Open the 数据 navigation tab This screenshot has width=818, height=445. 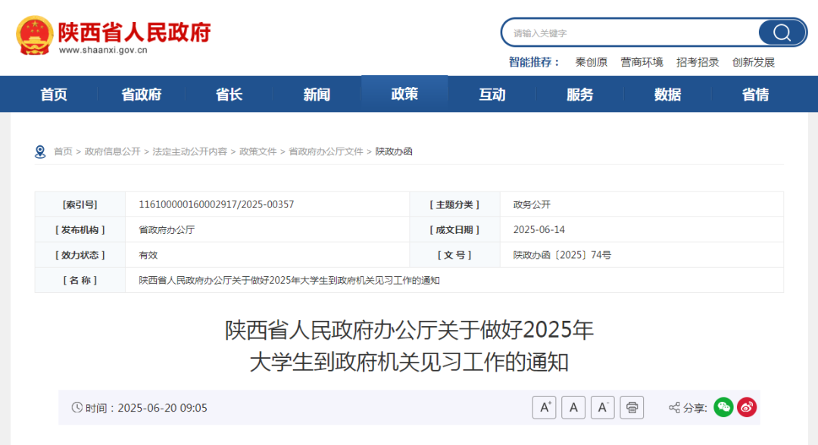(667, 95)
